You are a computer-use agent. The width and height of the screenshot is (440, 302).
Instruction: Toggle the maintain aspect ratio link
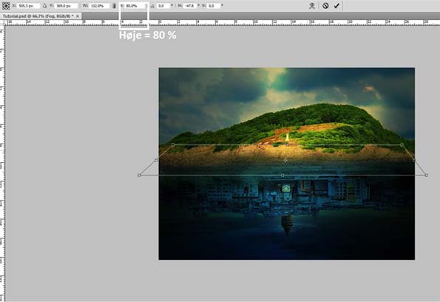114,6
